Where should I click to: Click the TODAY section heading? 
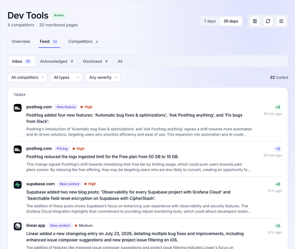pyautogui.click(x=20, y=95)
